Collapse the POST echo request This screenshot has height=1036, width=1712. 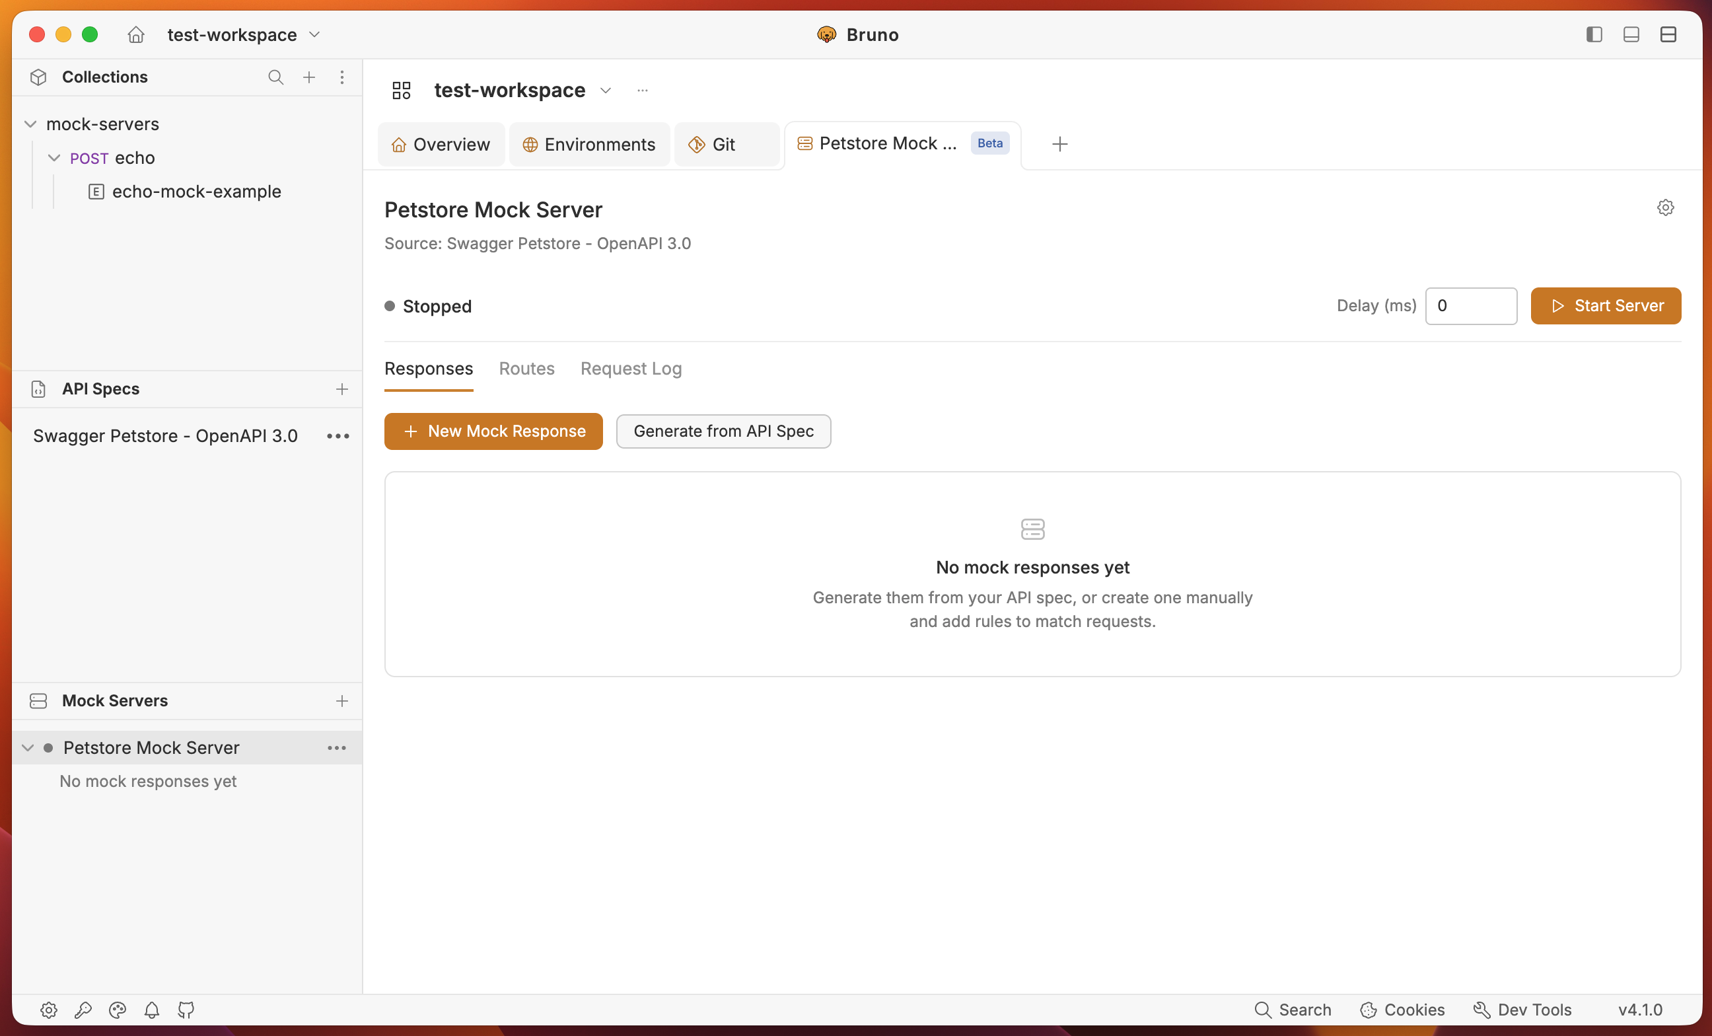tap(54, 158)
